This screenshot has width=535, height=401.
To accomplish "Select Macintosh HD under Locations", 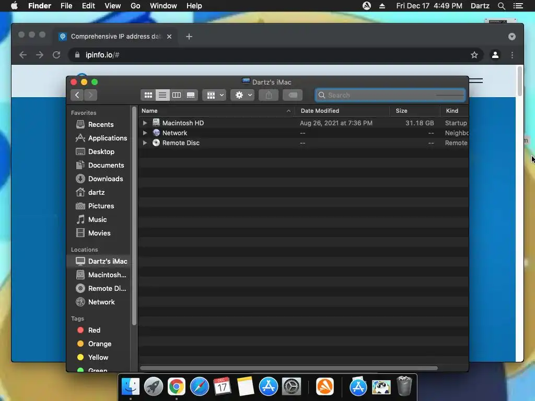I will pyautogui.click(x=99, y=275).
